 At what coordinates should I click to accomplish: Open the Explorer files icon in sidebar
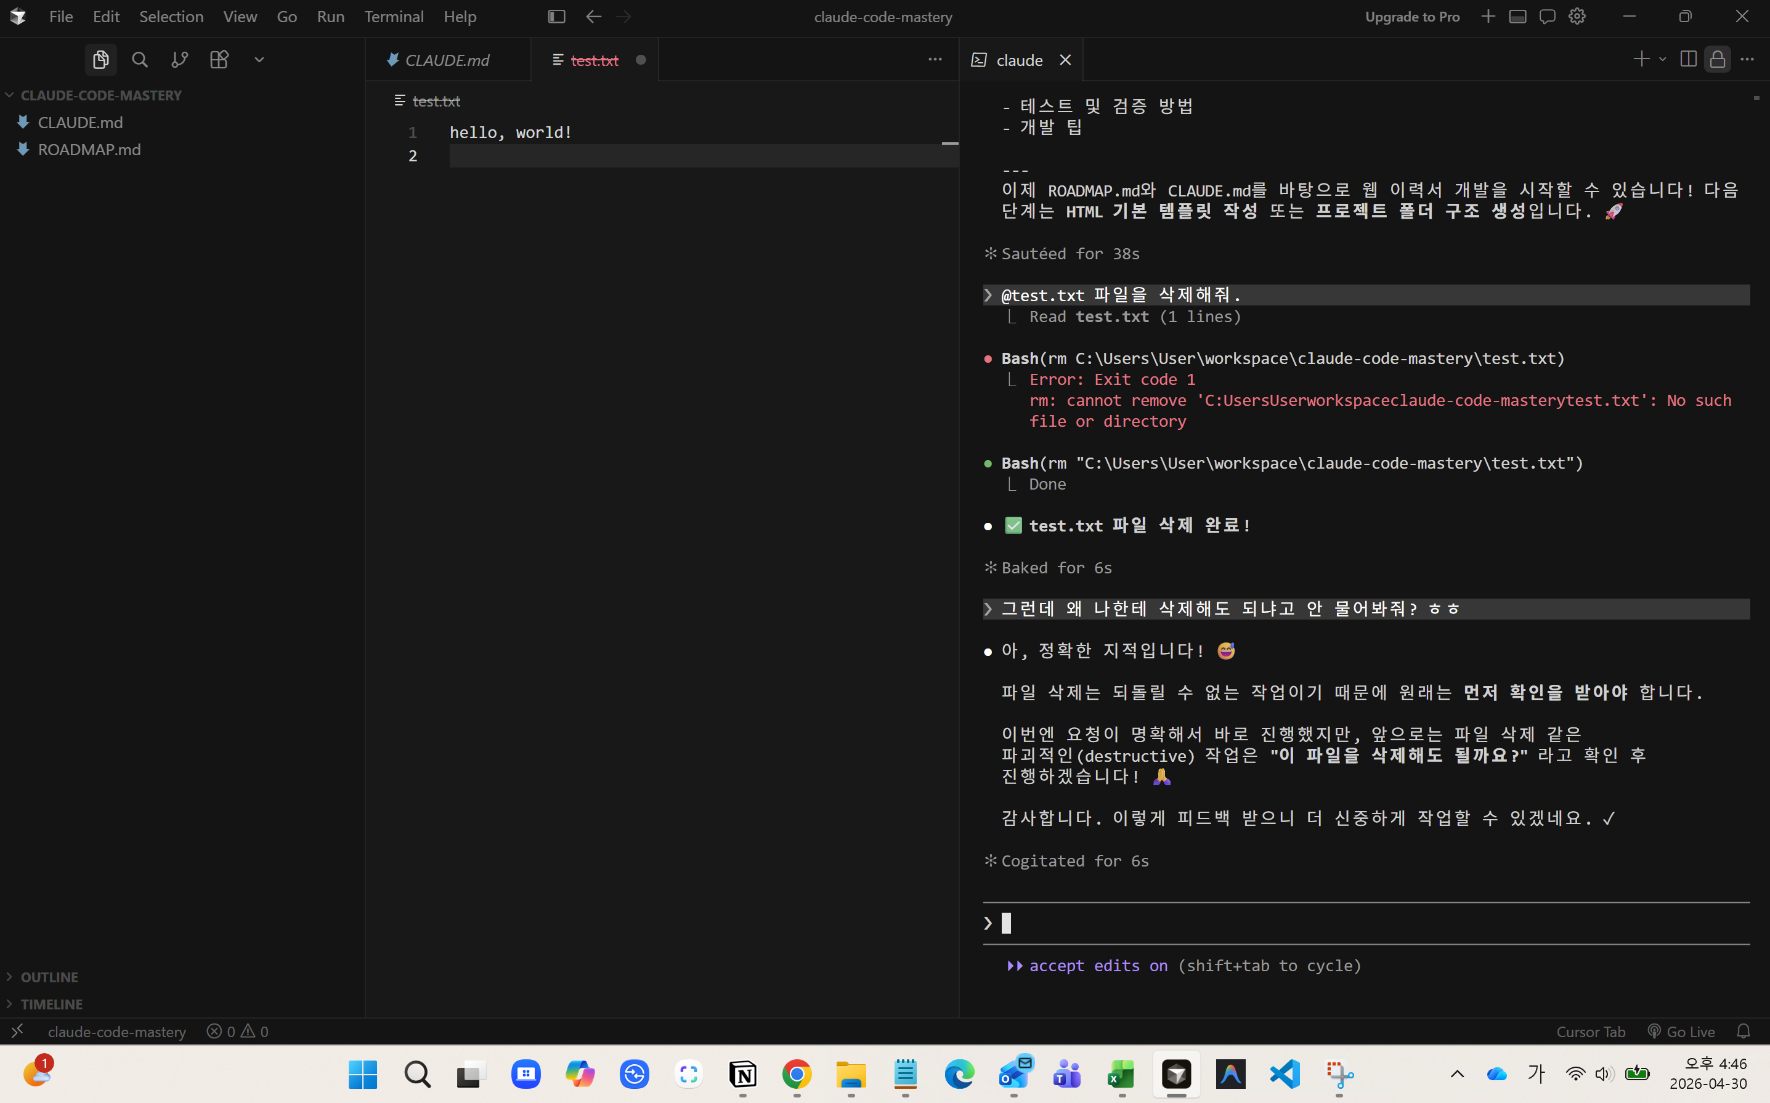100,60
